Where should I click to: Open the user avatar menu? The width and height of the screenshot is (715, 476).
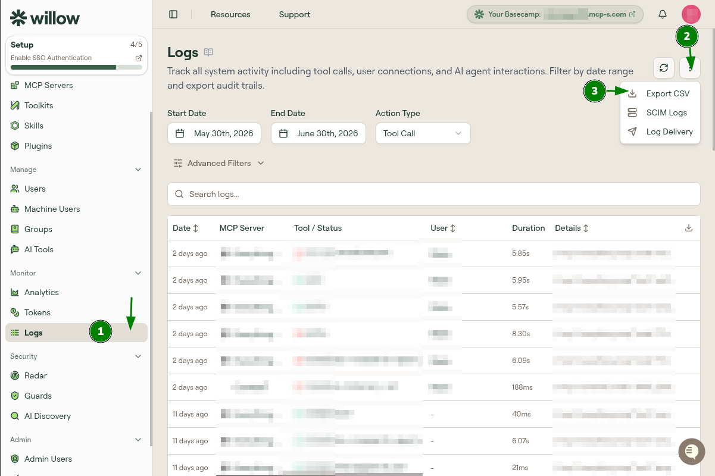click(691, 14)
